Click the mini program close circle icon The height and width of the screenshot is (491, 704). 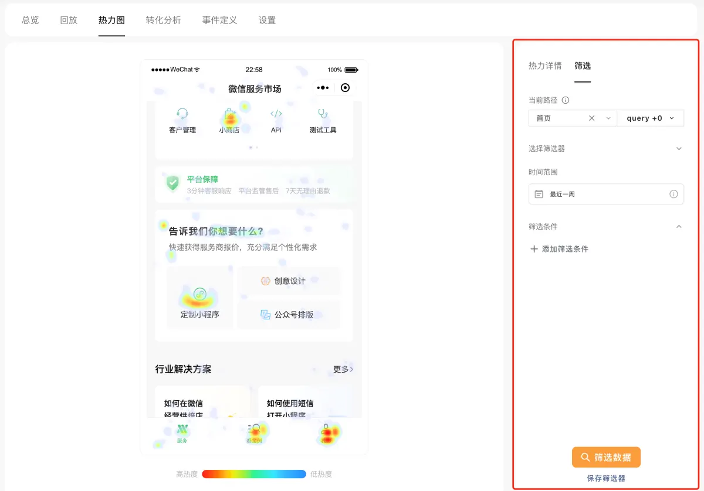click(345, 88)
